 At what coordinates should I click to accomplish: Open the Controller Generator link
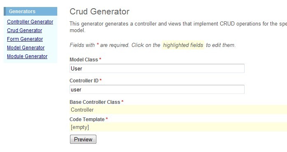point(30,21)
